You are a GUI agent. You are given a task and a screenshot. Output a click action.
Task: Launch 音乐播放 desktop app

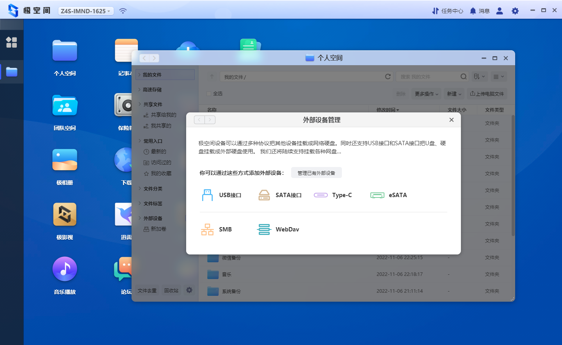click(x=65, y=276)
